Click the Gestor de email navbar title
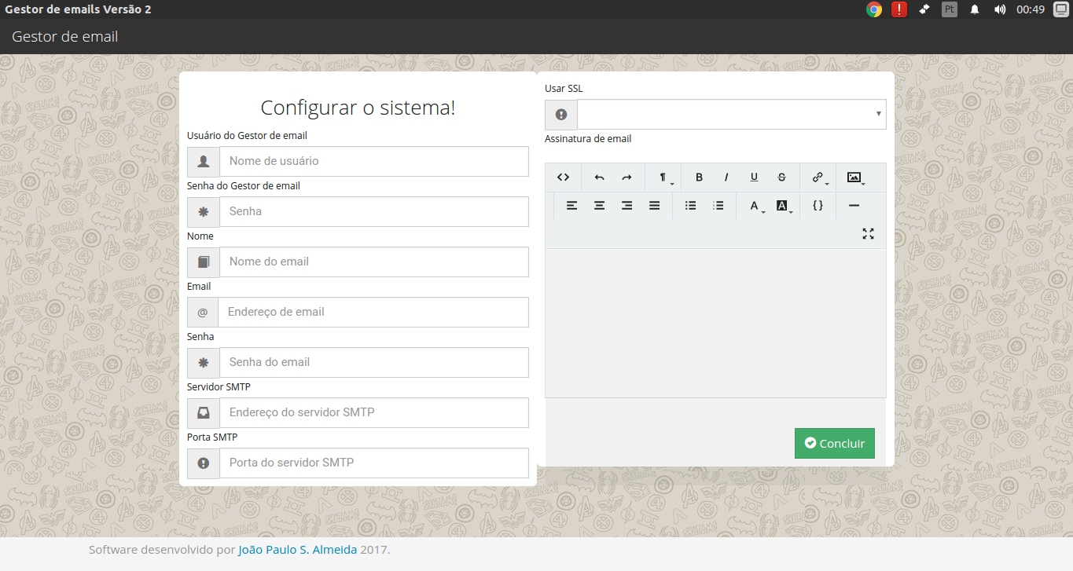This screenshot has width=1073, height=571. click(64, 36)
